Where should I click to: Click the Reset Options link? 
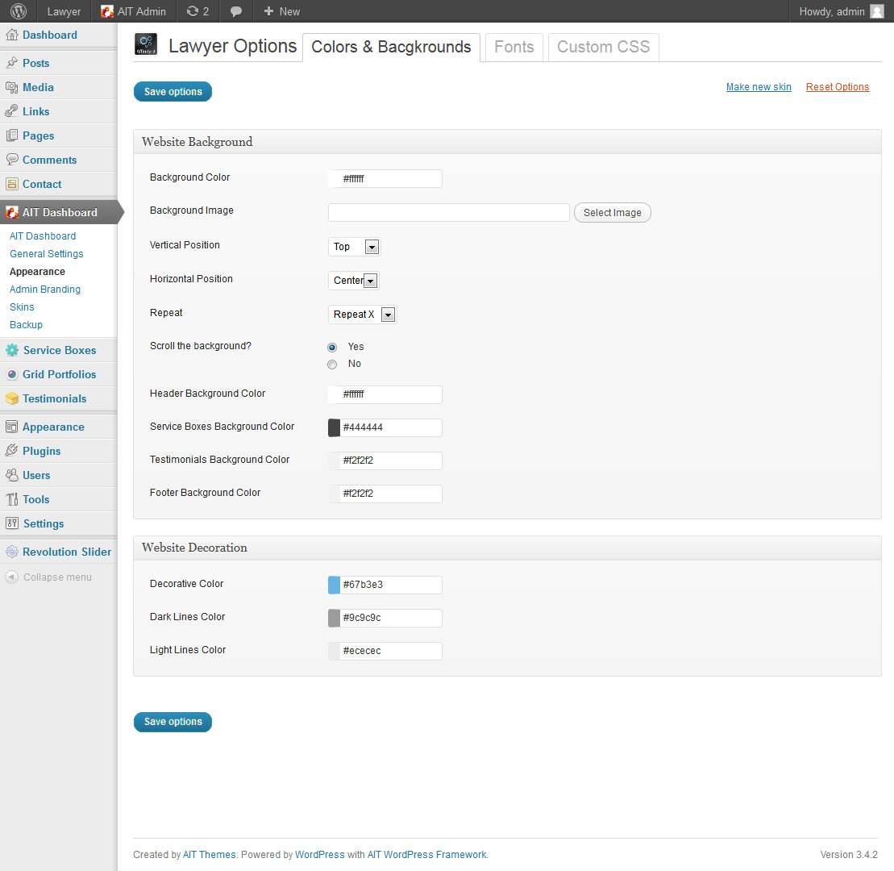[837, 87]
